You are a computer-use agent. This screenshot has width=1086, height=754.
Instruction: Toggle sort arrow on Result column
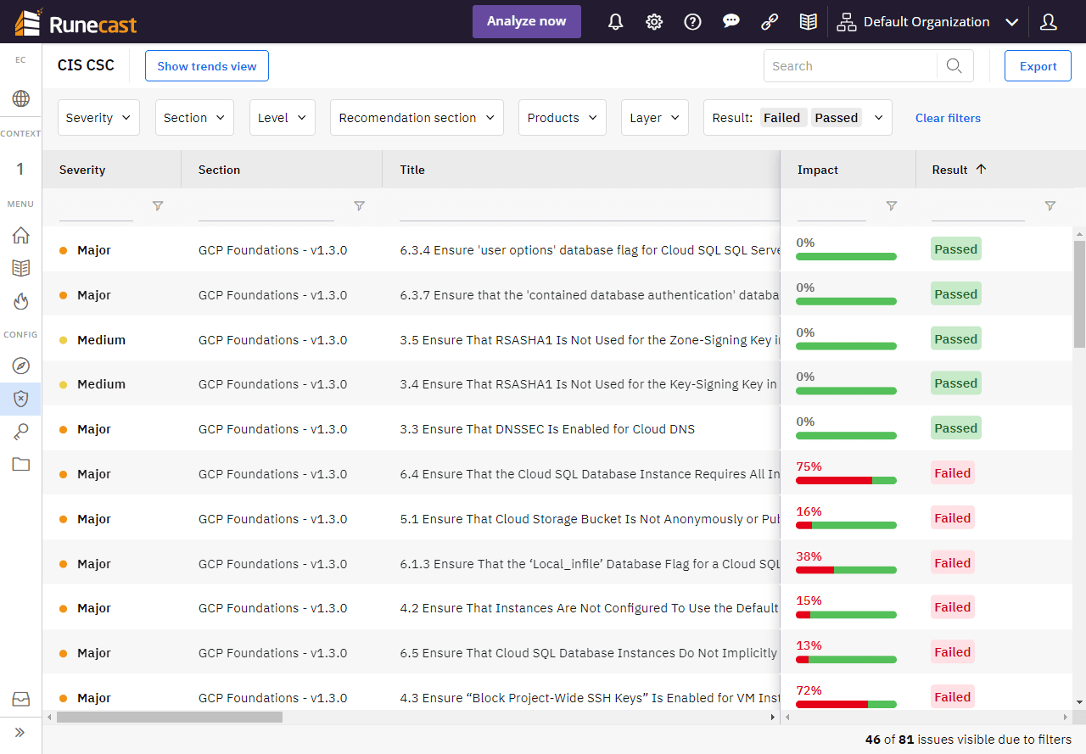(x=982, y=170)
